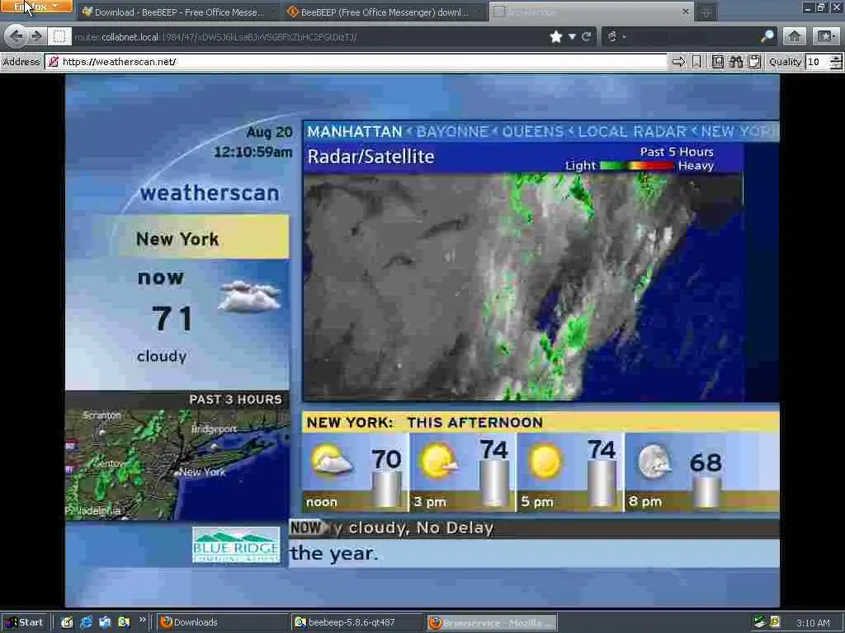Open the Windows Start menu
845x633 pixels.
tap(25, 622)
